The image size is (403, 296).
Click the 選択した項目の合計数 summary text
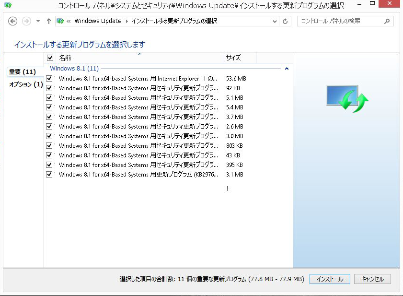point(212,279)
